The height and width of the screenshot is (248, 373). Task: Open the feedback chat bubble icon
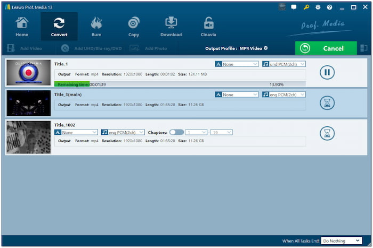pos(294,7)
